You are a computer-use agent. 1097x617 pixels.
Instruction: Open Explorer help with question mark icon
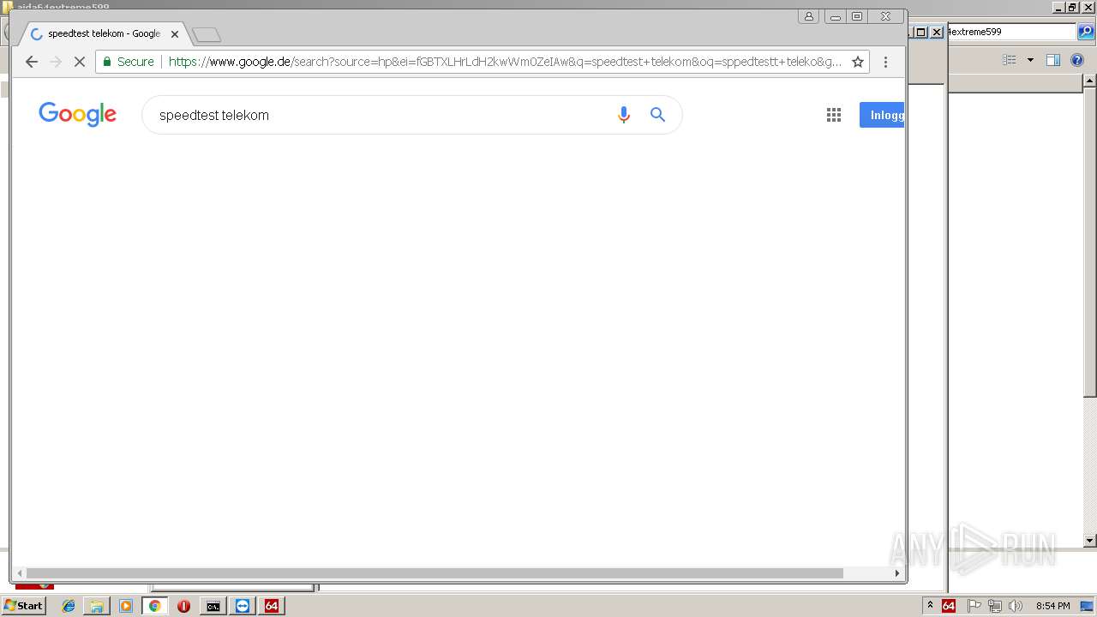(x=1078, y=60)
